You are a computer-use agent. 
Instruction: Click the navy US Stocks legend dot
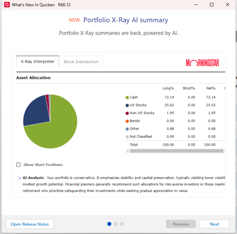point(127,106)
